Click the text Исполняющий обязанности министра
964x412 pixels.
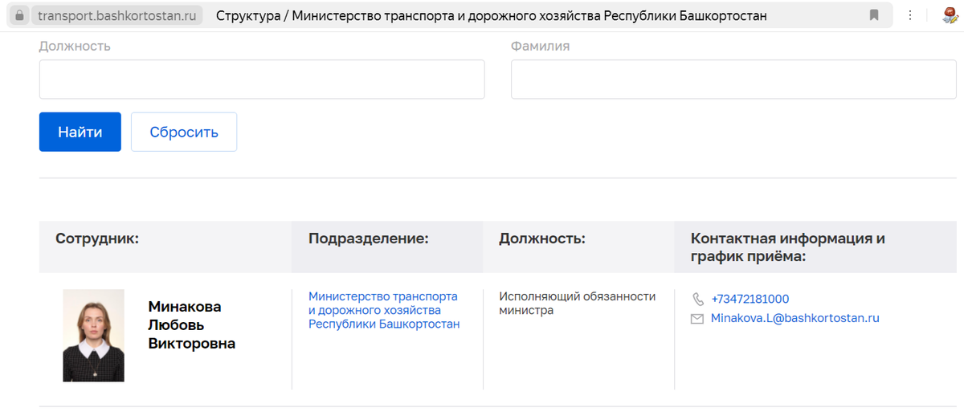pos(578,303)
